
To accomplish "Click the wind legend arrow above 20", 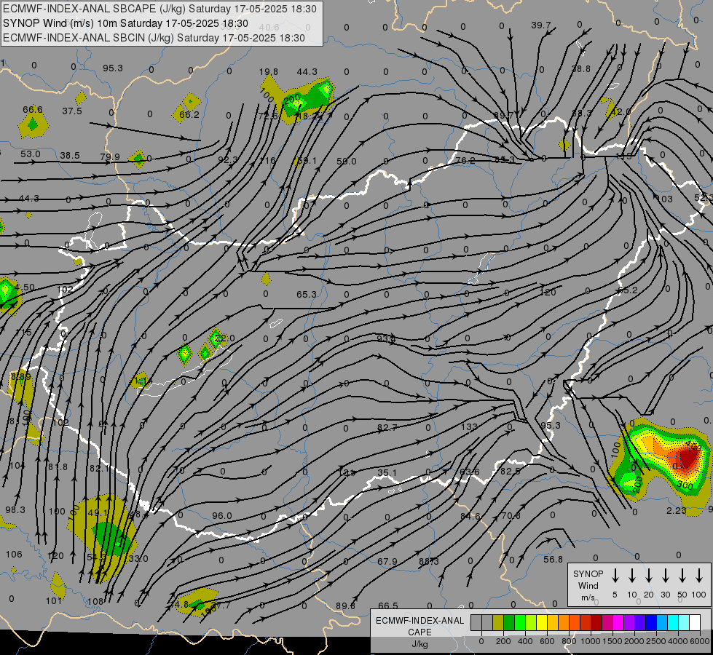I will [648, 576].
